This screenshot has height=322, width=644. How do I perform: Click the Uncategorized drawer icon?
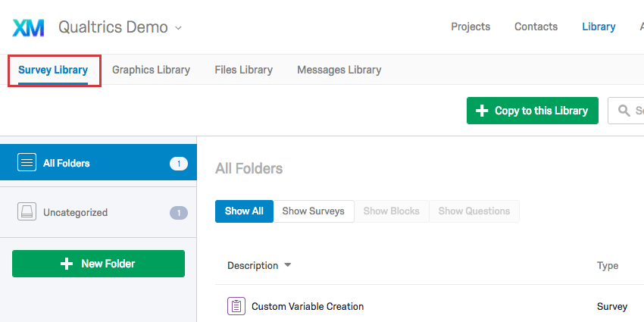27,211
